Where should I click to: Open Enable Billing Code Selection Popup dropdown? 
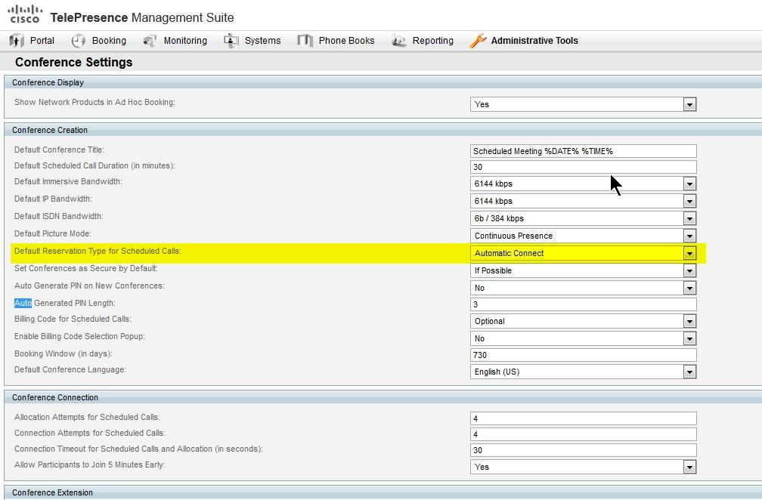pyautogui.click(x=583, y=338)
